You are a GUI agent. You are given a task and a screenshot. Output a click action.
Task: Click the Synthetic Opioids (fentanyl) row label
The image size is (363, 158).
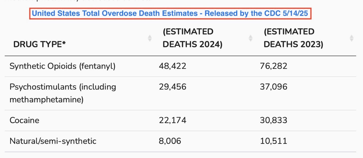click(x=62, y=66)
